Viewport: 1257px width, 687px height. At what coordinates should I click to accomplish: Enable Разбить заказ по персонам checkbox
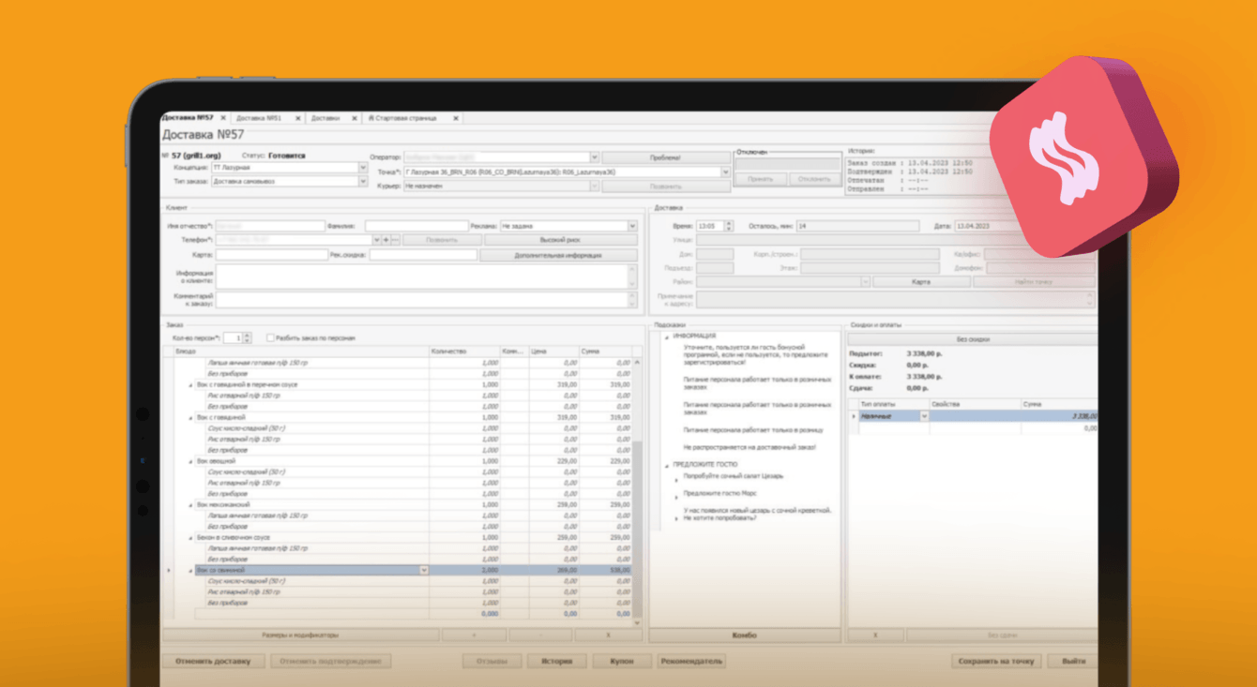271,338
